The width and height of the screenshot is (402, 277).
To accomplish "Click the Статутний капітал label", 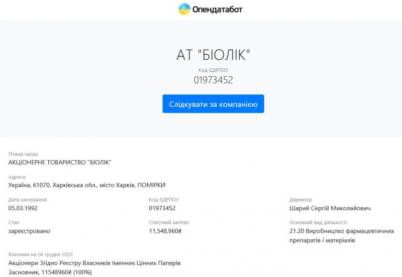I will tap(169, 223).
